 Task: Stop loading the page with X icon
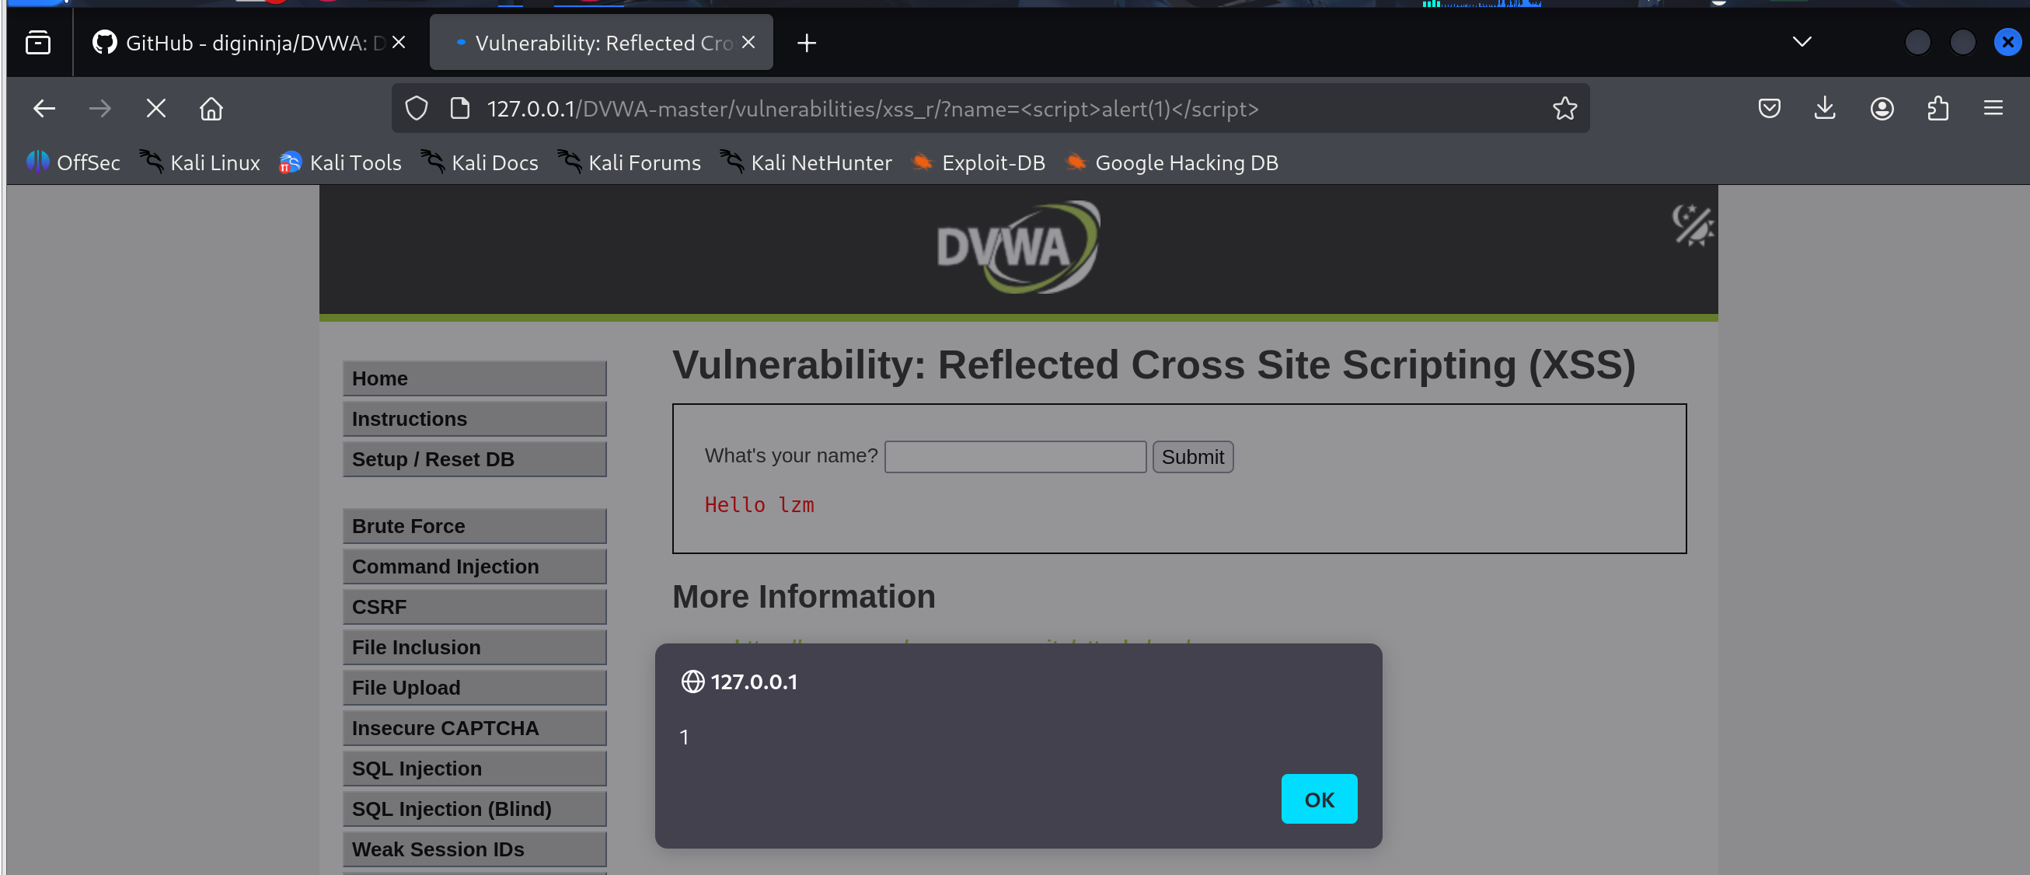point(156,109)
